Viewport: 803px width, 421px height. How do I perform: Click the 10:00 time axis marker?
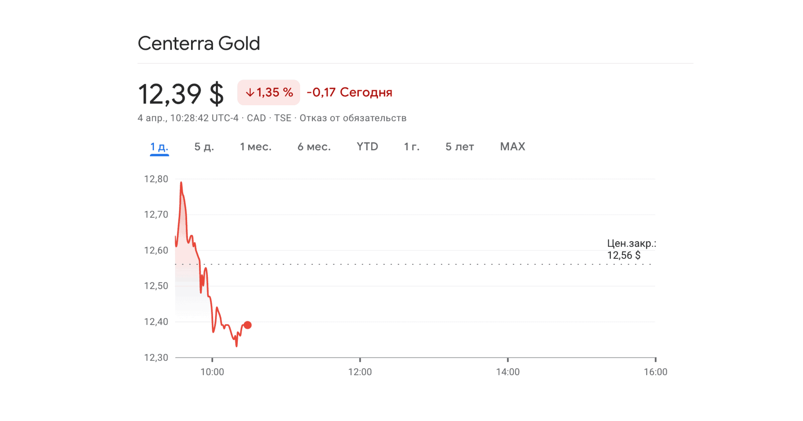212,372
